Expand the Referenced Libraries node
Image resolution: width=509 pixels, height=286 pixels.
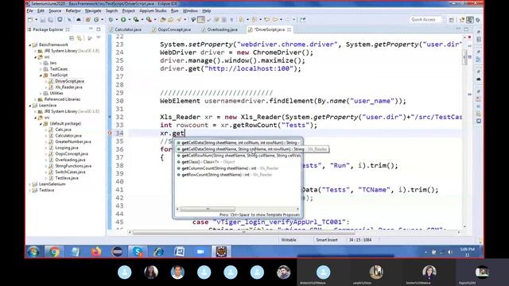[35, 99]
